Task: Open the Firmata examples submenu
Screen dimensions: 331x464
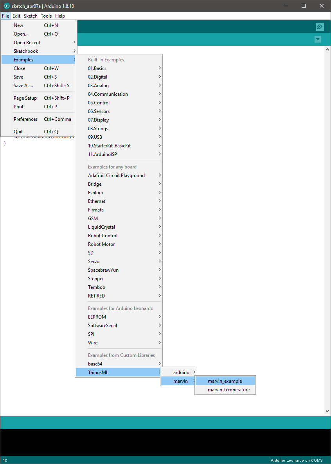Action: (119, 210)
